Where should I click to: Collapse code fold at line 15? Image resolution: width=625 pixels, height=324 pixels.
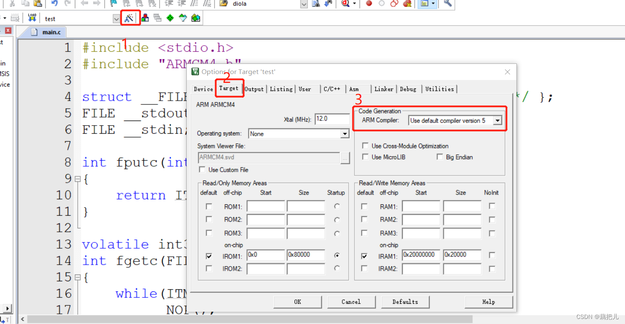77,277
